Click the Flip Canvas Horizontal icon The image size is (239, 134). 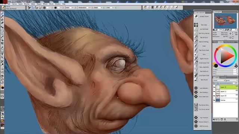(x=196, y=105)
